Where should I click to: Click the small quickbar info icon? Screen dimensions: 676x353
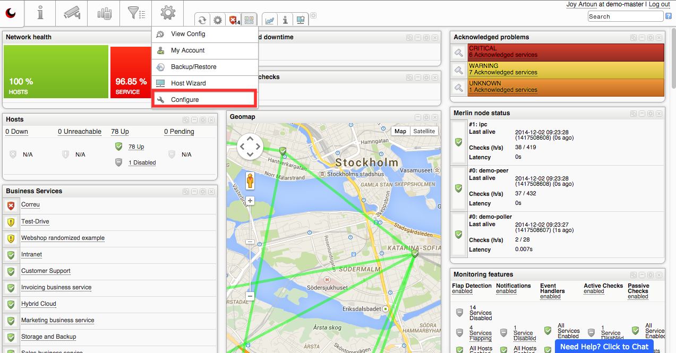coord(285,20)
